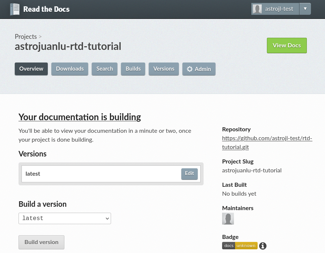Switch to the Overview tab
Image resolution: width=325 pixels, height=253 pixels.
pos(31,69)
